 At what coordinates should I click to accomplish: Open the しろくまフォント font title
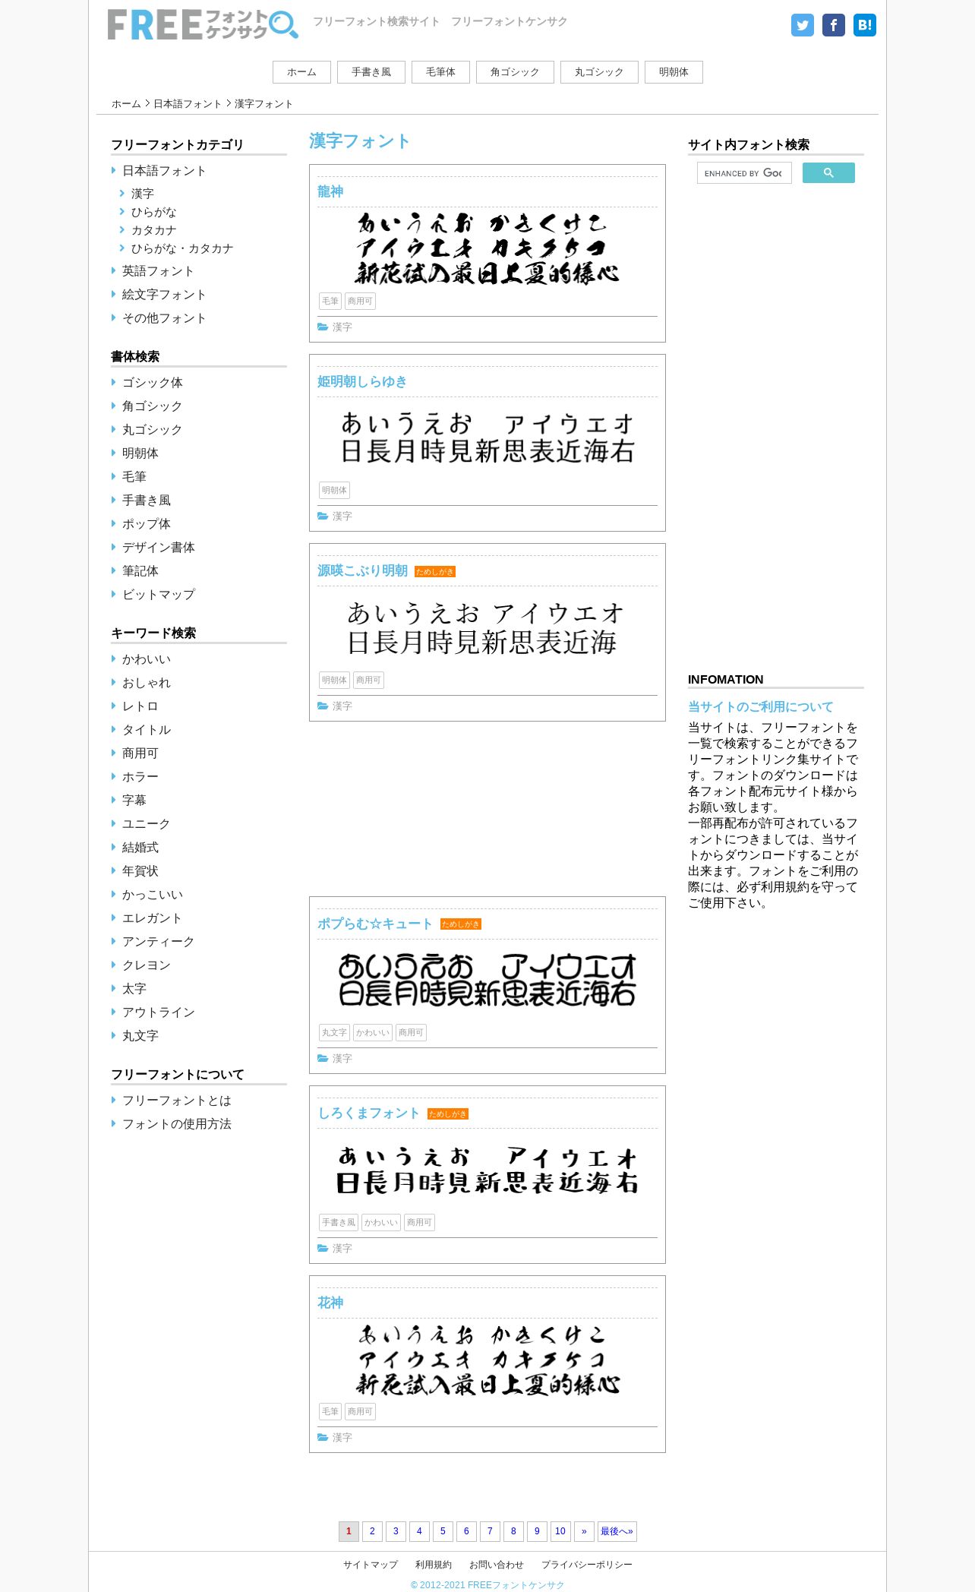pos(369,1113)
